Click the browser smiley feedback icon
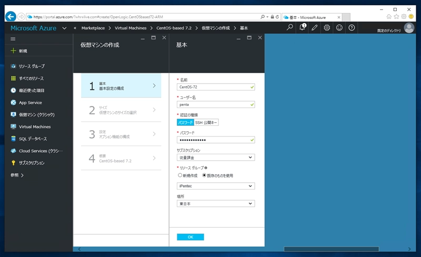The height and width of the screenshot is (257, 421). (411, 17)
